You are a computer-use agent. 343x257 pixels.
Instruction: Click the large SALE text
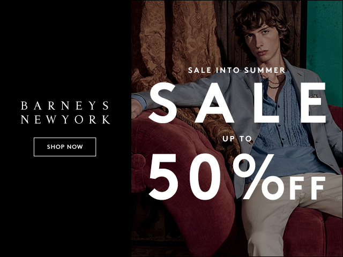238,102
